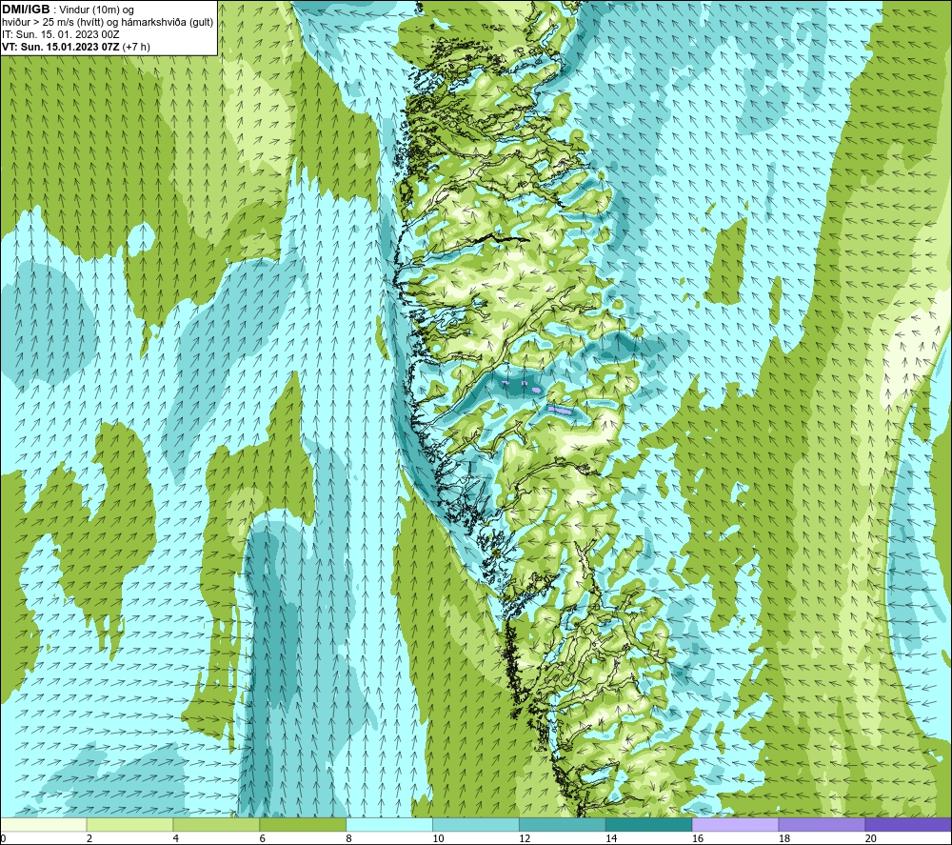Viewport: 952px width, 845px height.
Task: Click the "DMI/IGB" title text
Action: tap(26, 10)
